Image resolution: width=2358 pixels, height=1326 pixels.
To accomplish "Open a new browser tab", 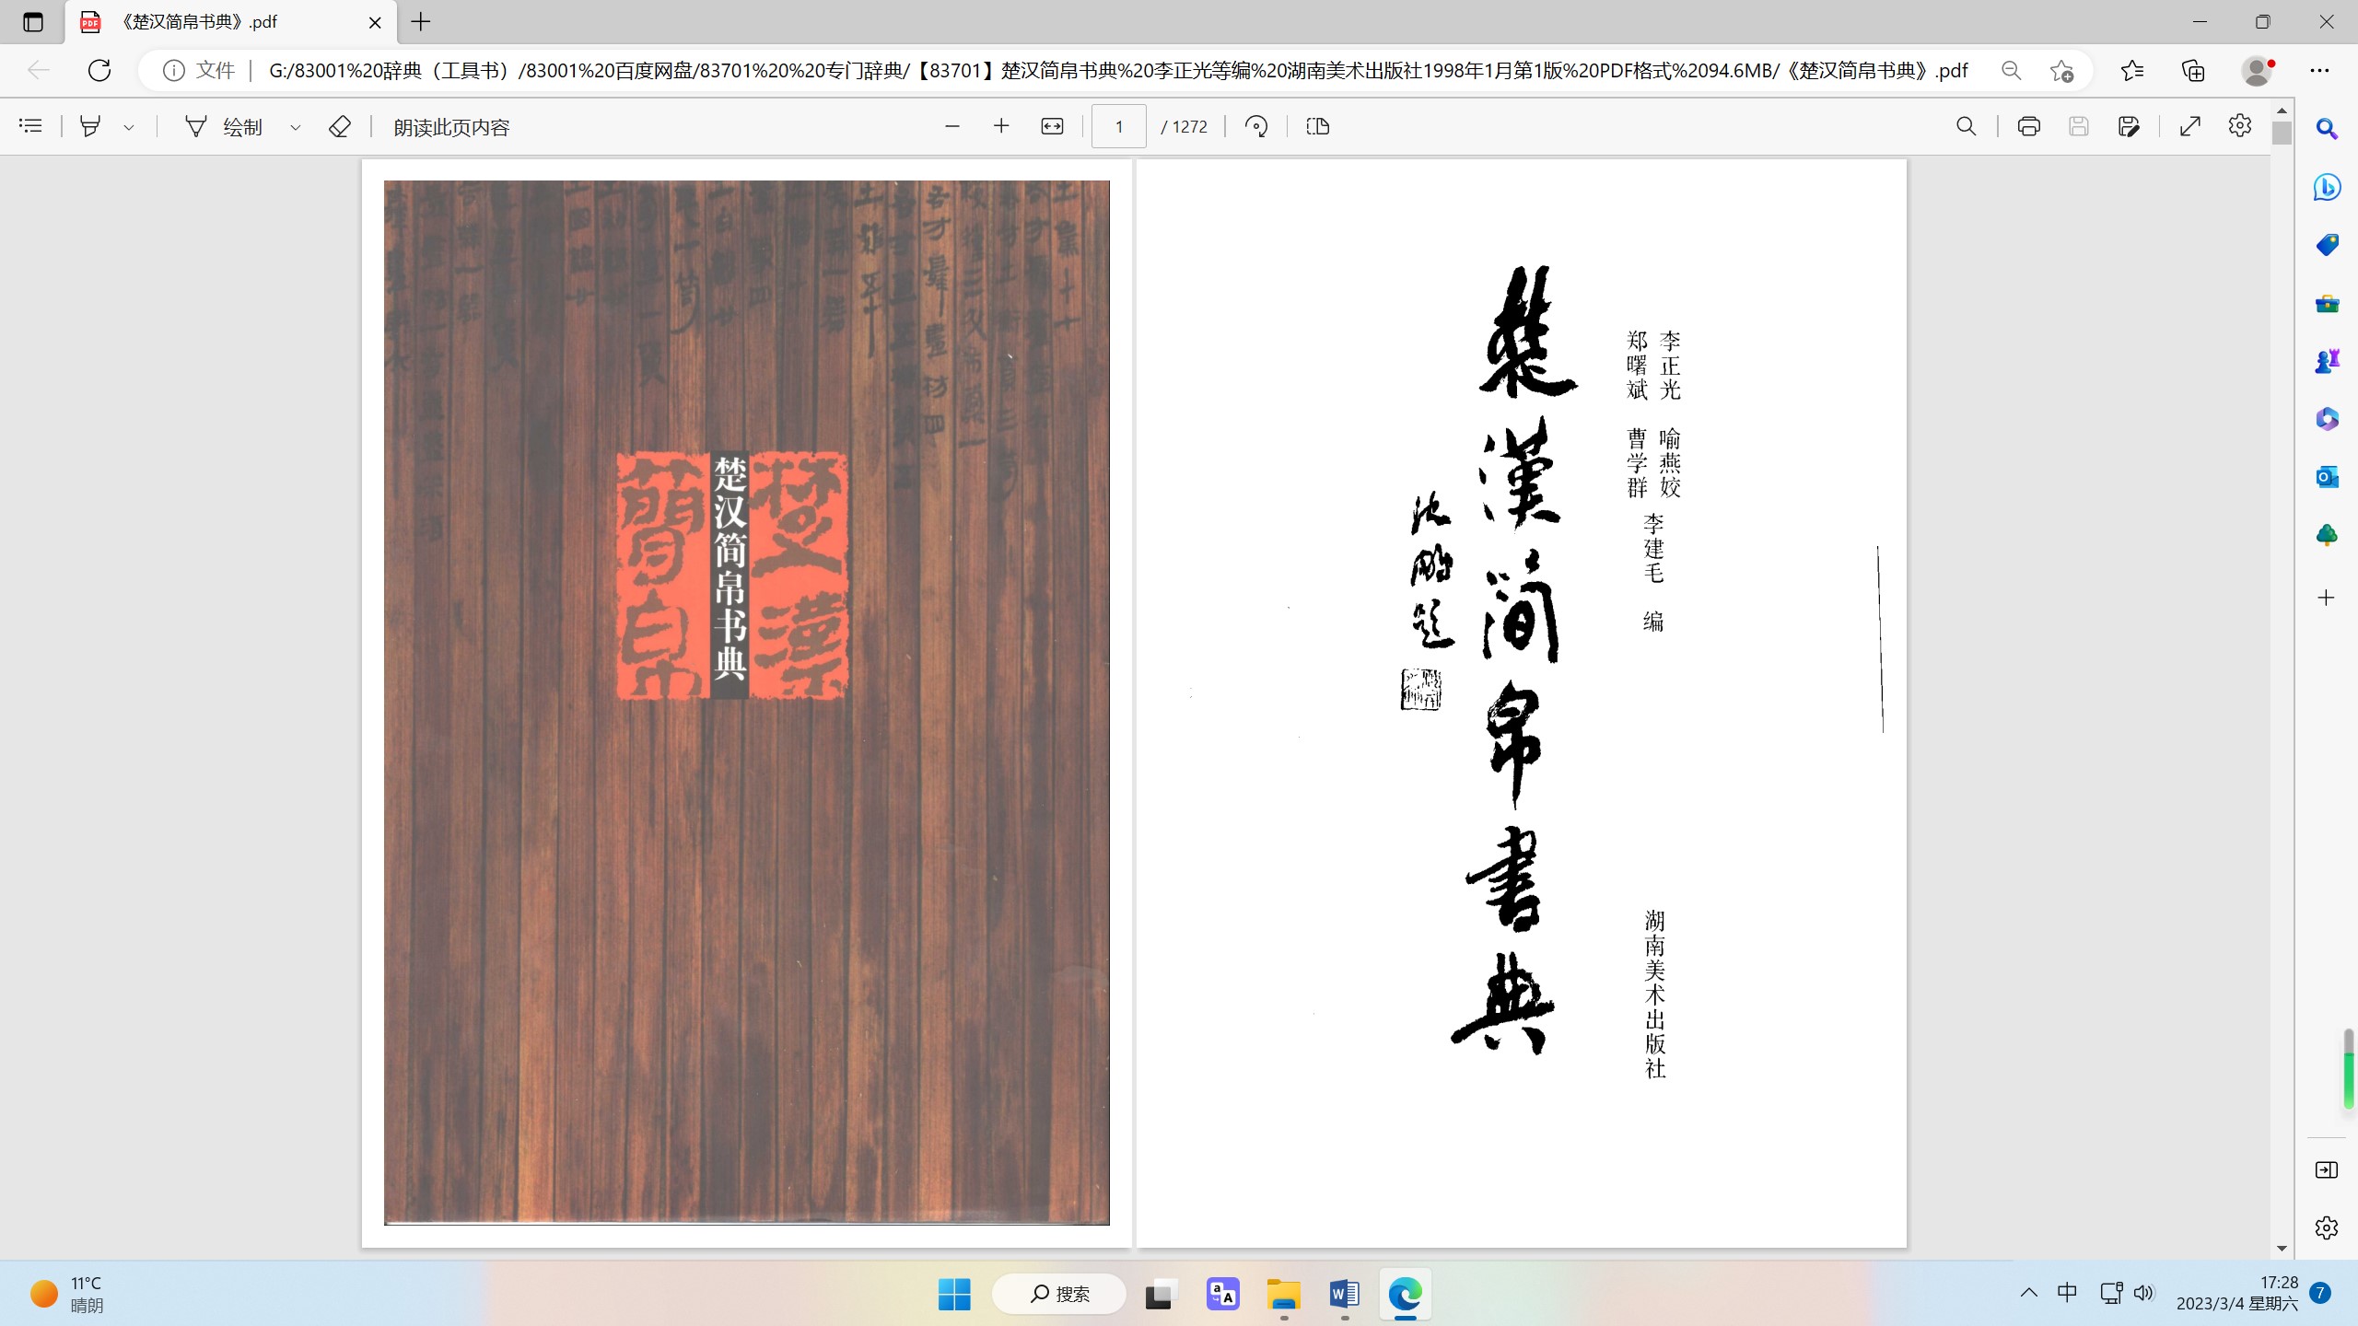I will click(x=421, y=22).
